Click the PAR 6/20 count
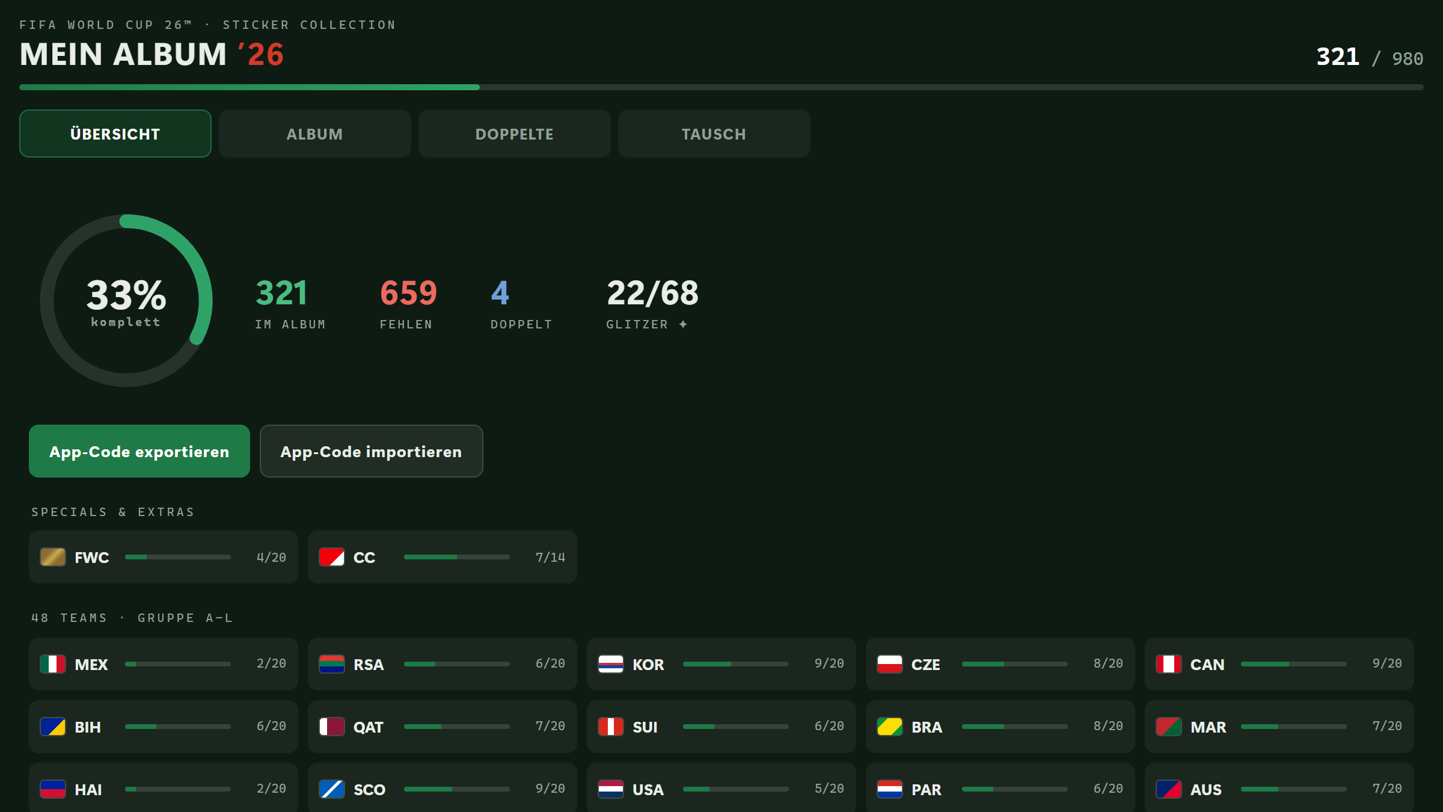This screenshot has height=812, width=1443. point(1108,789)
